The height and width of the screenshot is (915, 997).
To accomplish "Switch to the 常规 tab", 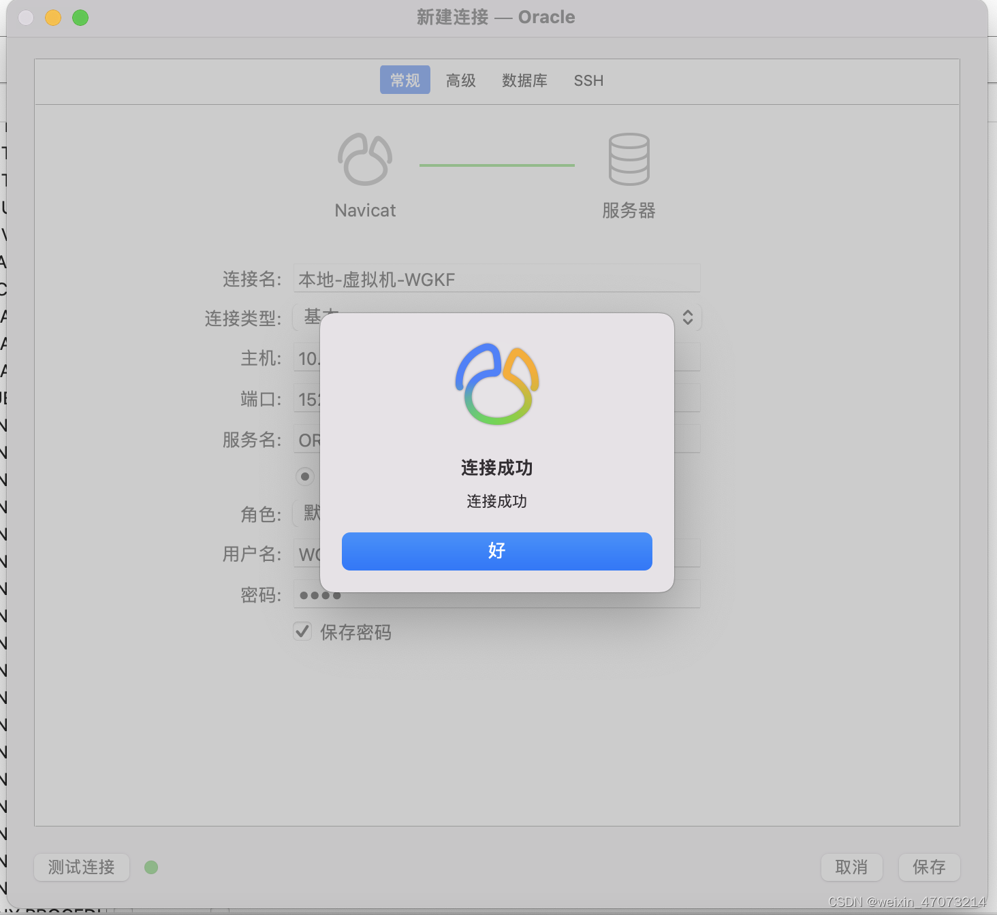I will (405, 80).
